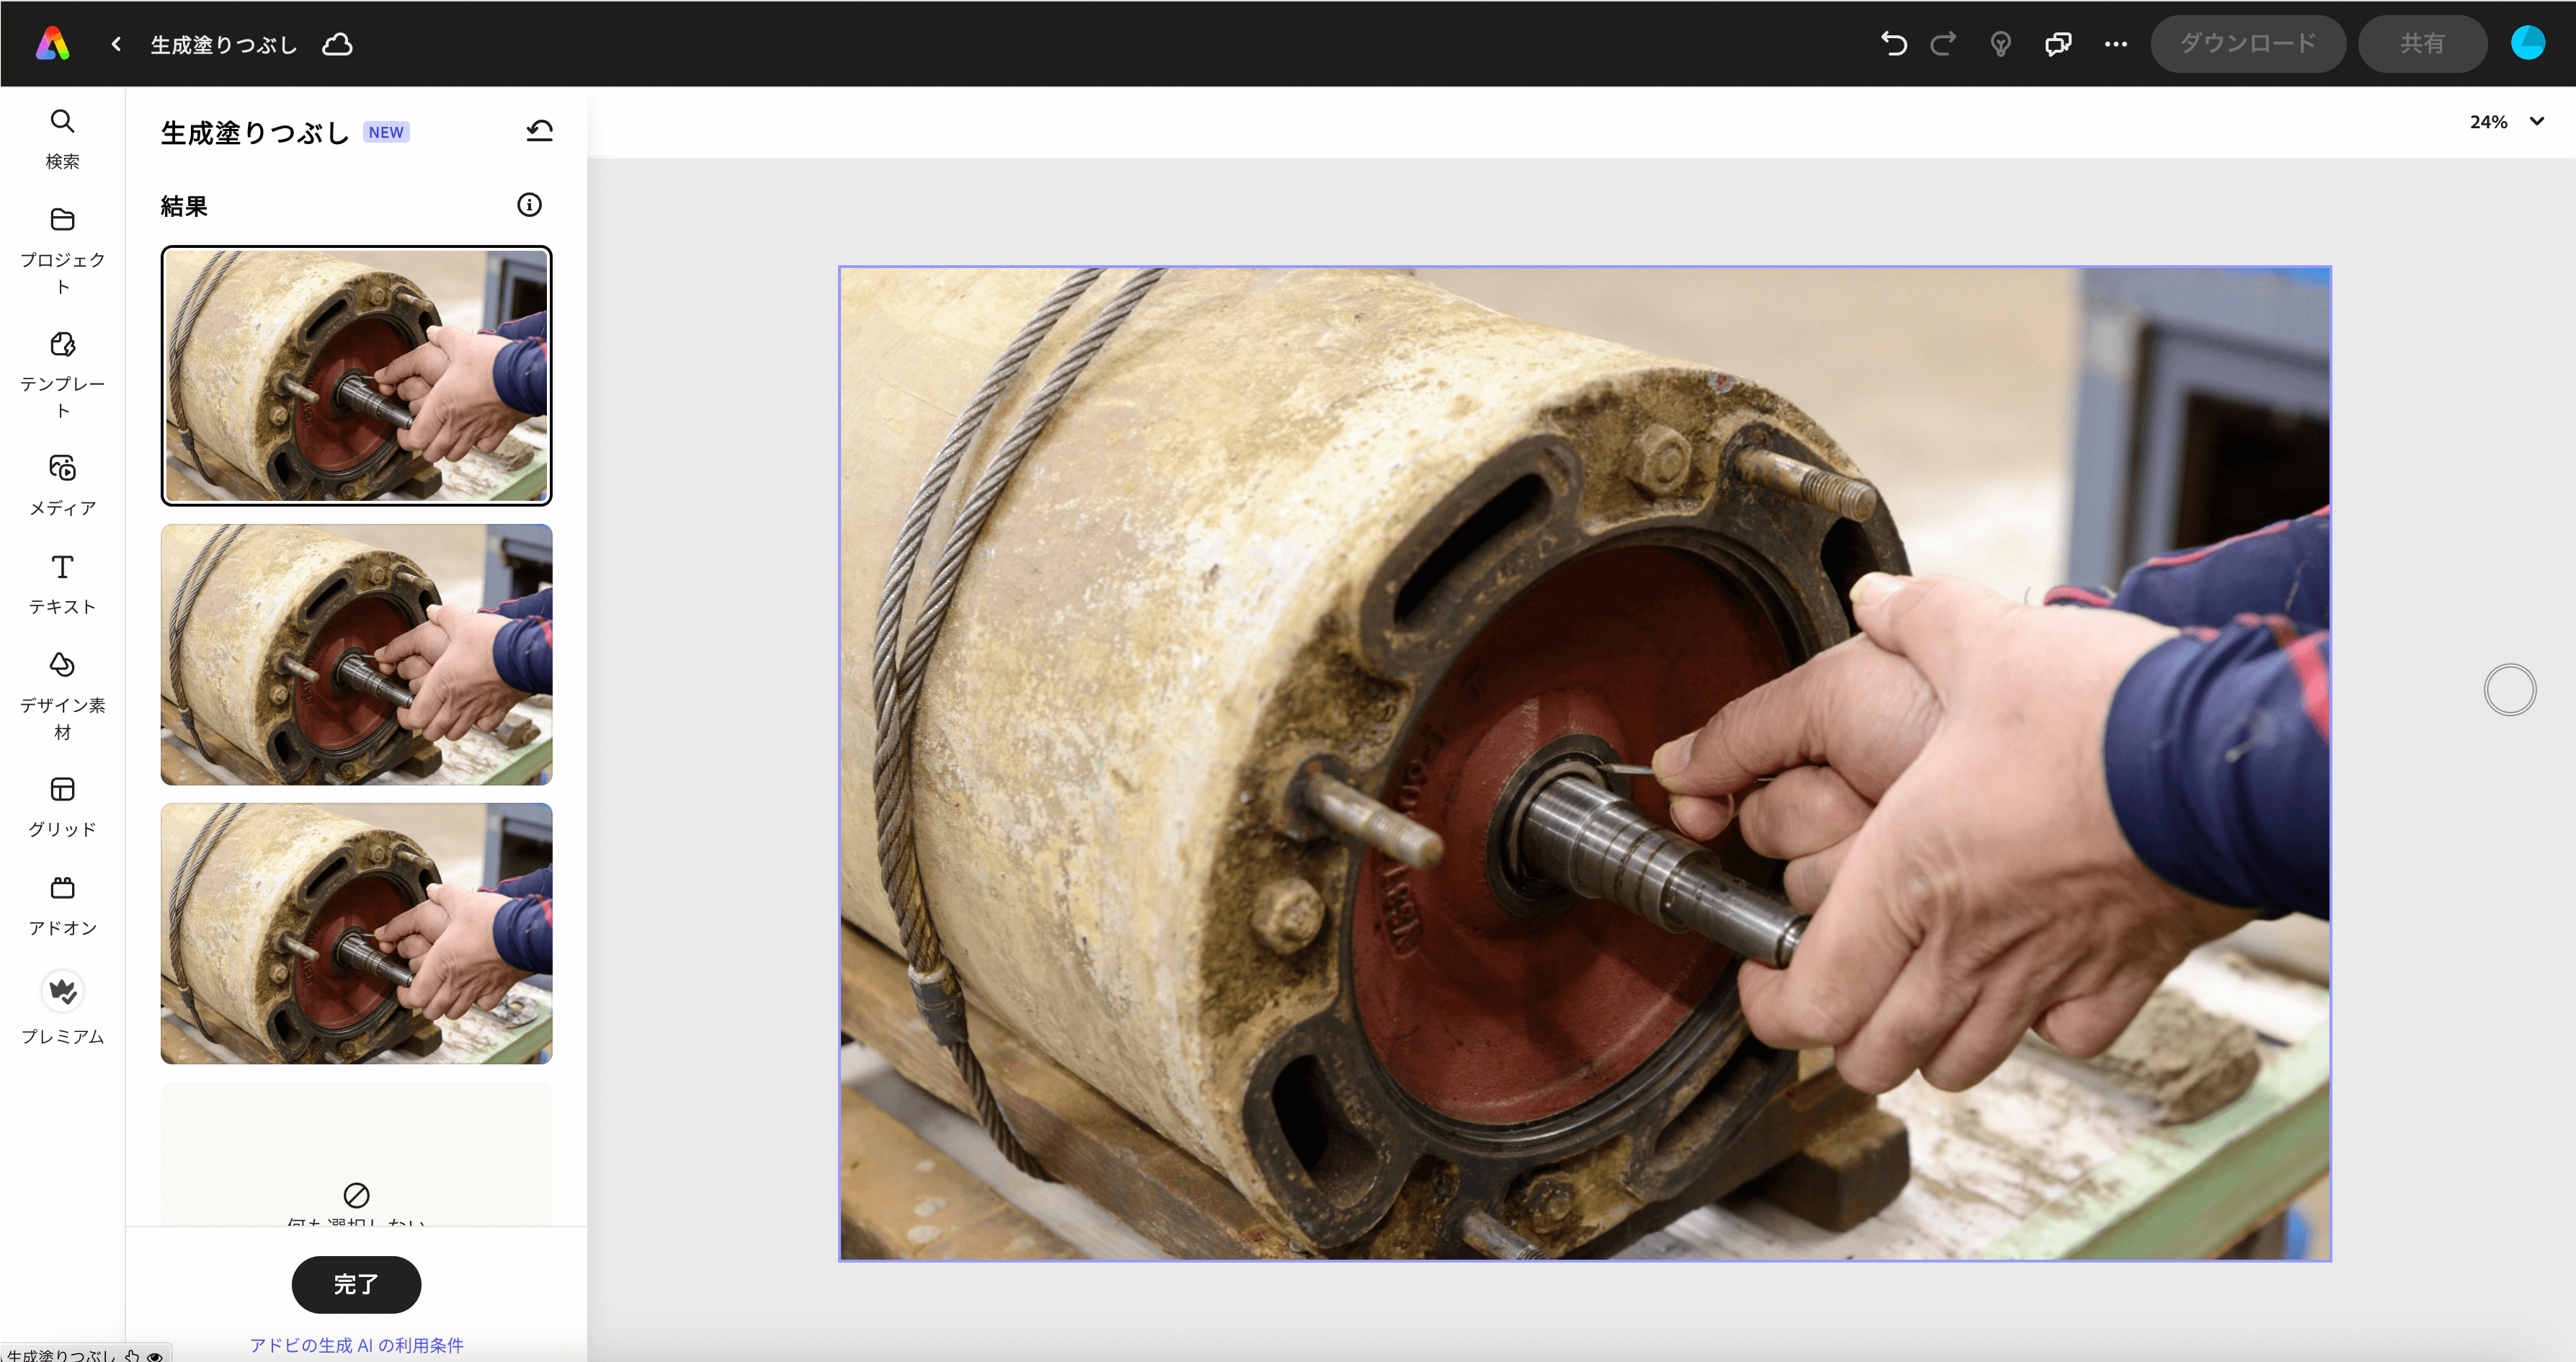Click the thumbs icon in bottom-left tooltip
Image resolution: width=2576 pixels, height=1362 pixels.
point(132,1356)
